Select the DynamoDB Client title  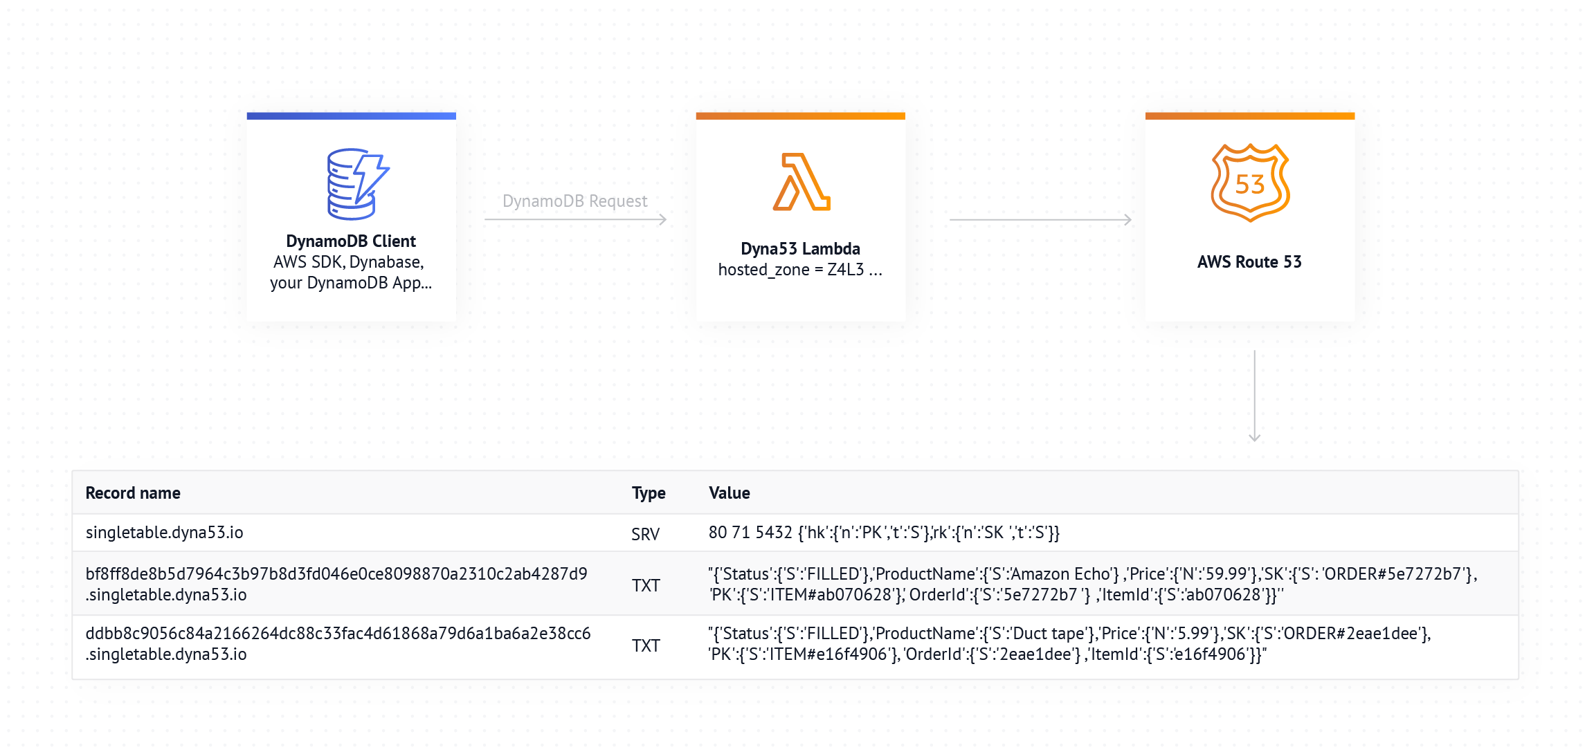click(x=351, y=241)
